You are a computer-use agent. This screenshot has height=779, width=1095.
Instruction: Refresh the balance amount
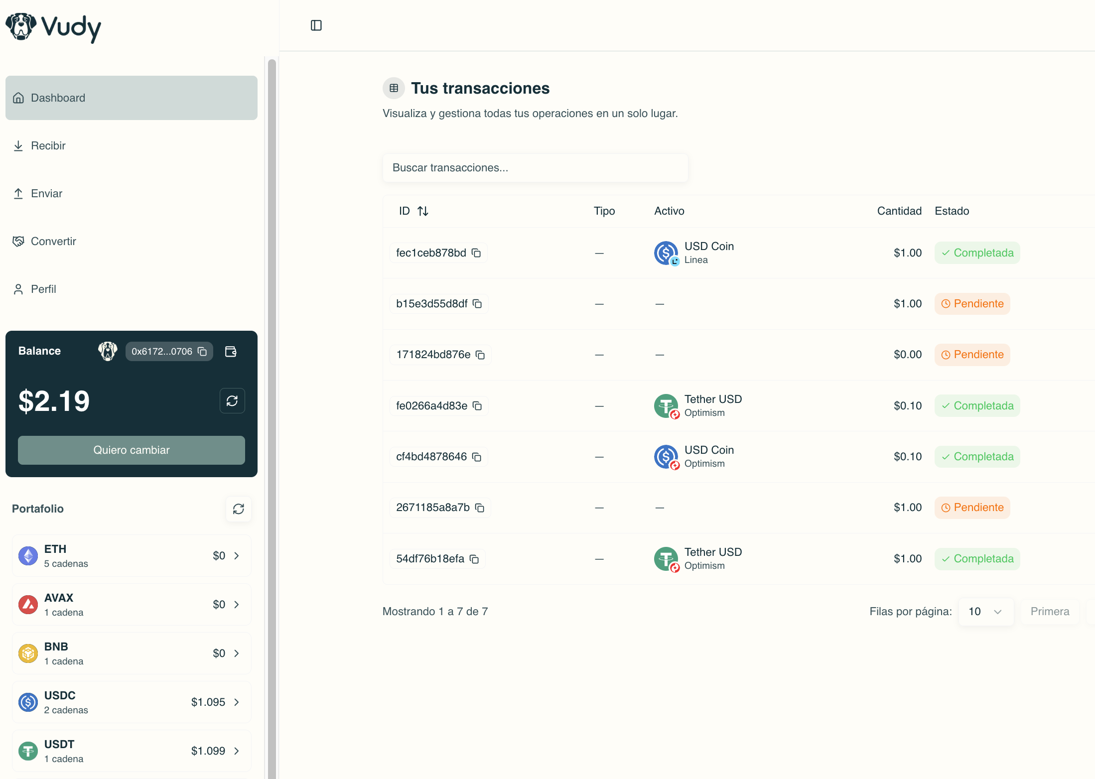[x=232, y=401]
